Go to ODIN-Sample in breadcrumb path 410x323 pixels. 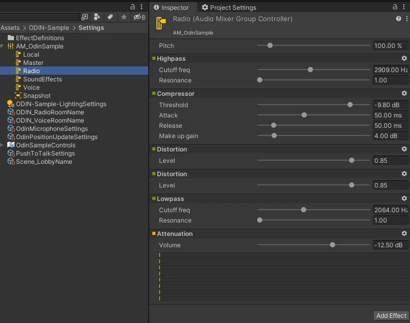[49, 28]
